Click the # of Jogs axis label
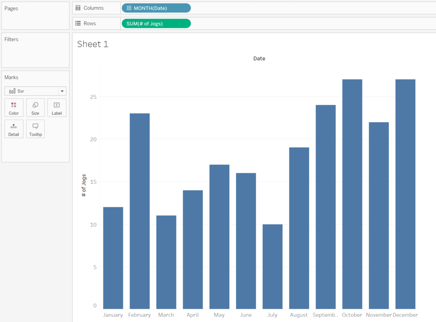The image size is (436, 322). point(84,185)
